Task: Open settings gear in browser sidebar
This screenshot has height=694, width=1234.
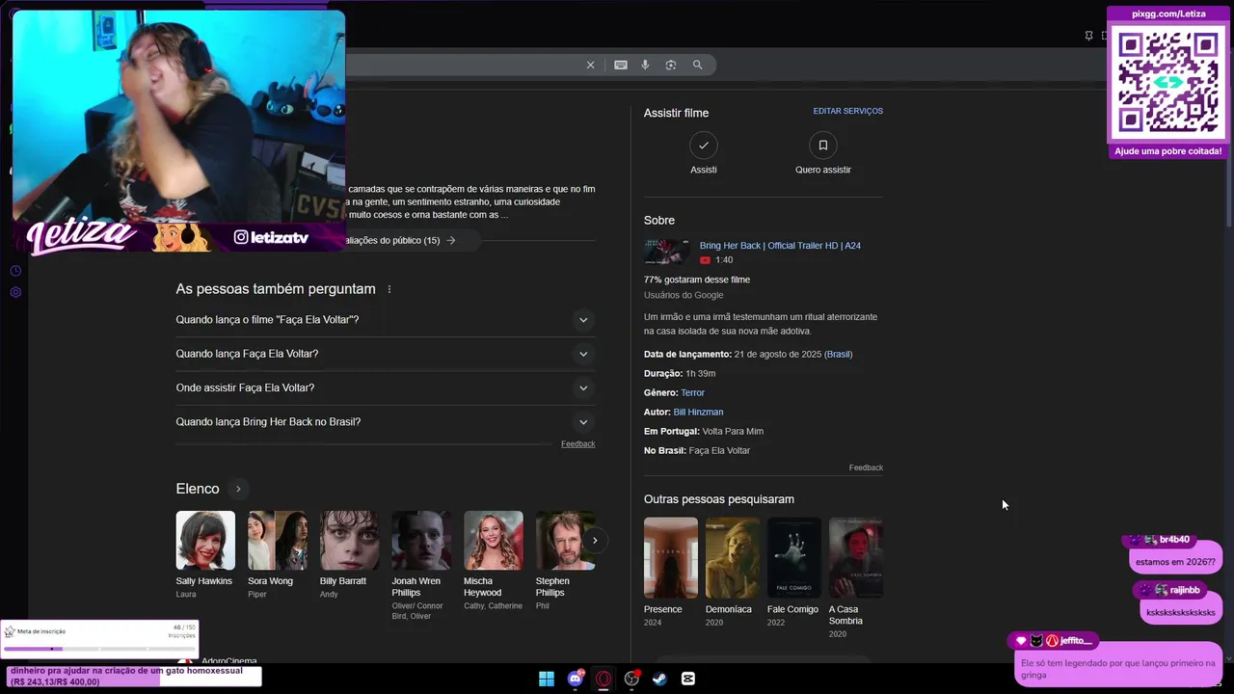Action: click(x=15, y=292)
